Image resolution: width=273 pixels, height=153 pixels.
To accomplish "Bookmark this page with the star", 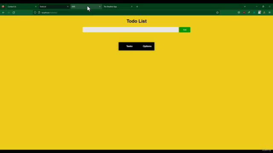I will pos(217,12).
